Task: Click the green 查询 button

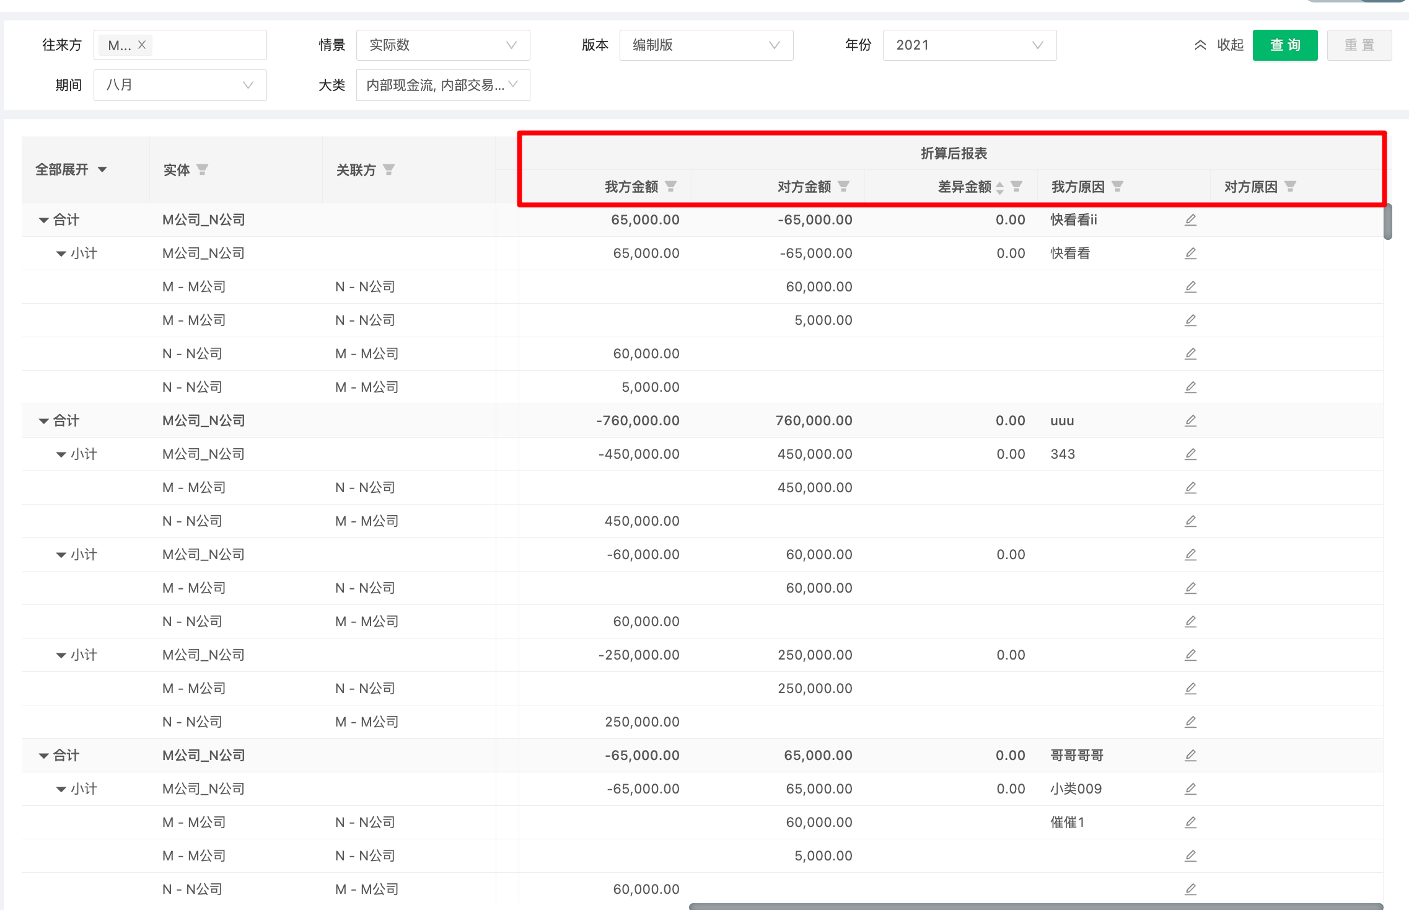Action: [x=1284, y=45]
